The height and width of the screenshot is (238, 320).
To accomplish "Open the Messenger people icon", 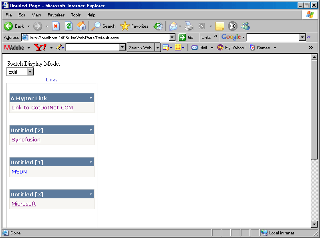I will click(246, 26).
